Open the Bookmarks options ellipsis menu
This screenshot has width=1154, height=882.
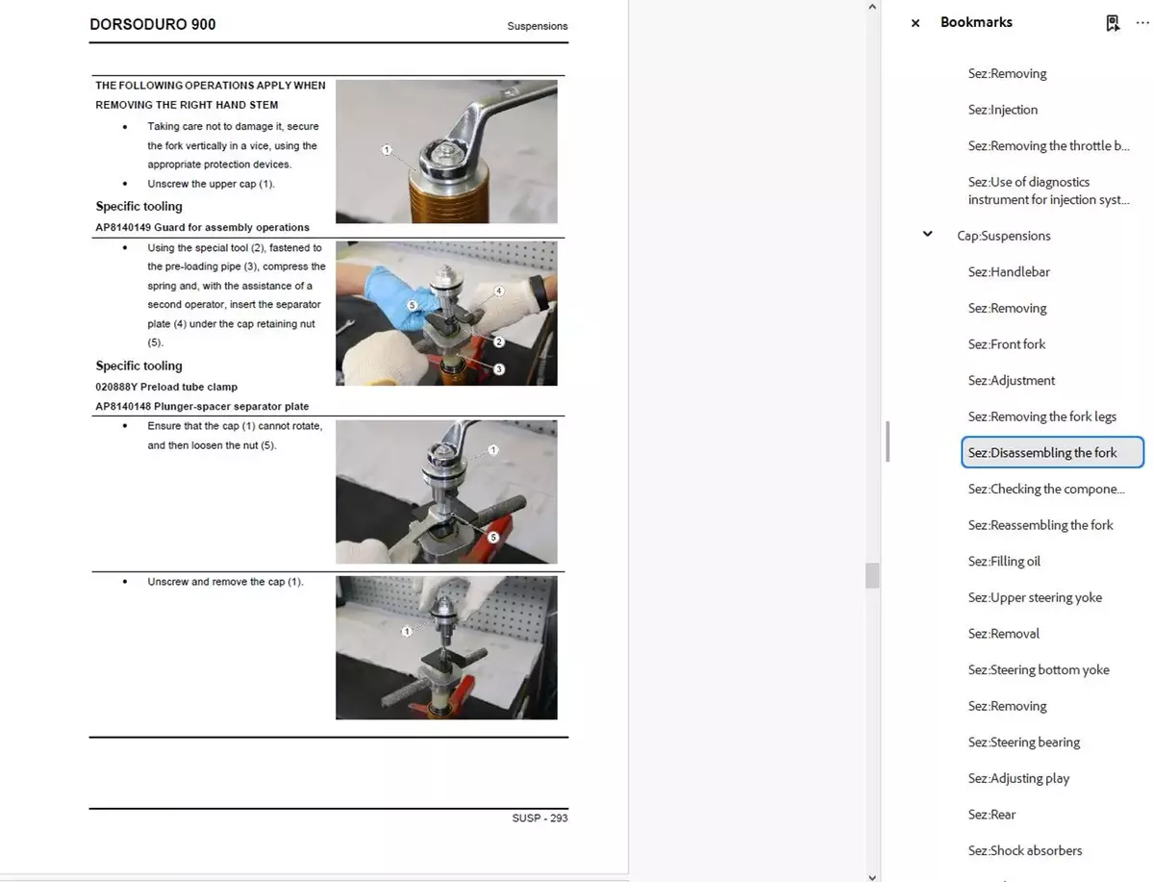[1142, 23]
